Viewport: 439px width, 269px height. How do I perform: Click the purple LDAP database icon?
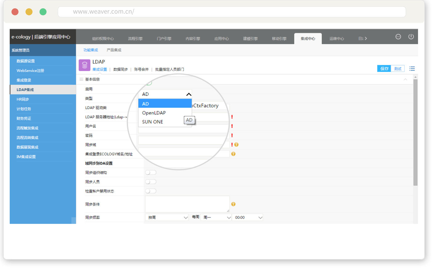point(84,65)
